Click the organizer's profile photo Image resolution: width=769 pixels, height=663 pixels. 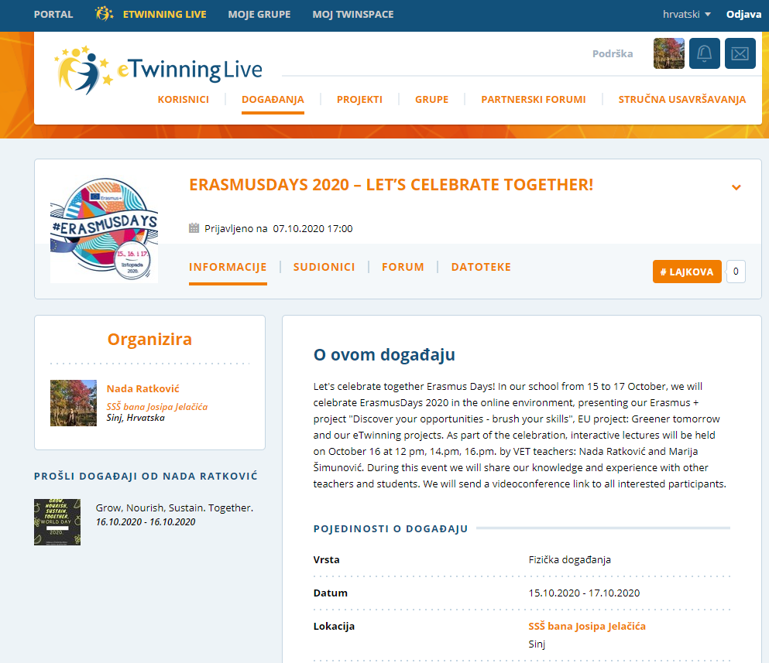click(x=74, y=403)
